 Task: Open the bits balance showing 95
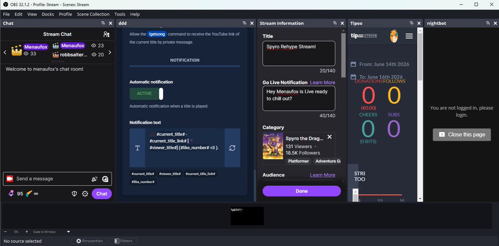(x=16, y=194)
